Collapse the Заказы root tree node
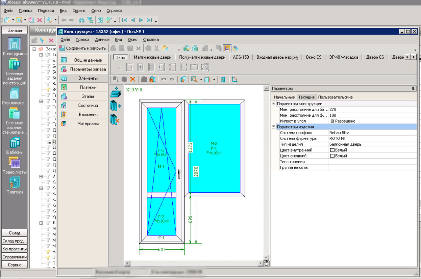 34,49
